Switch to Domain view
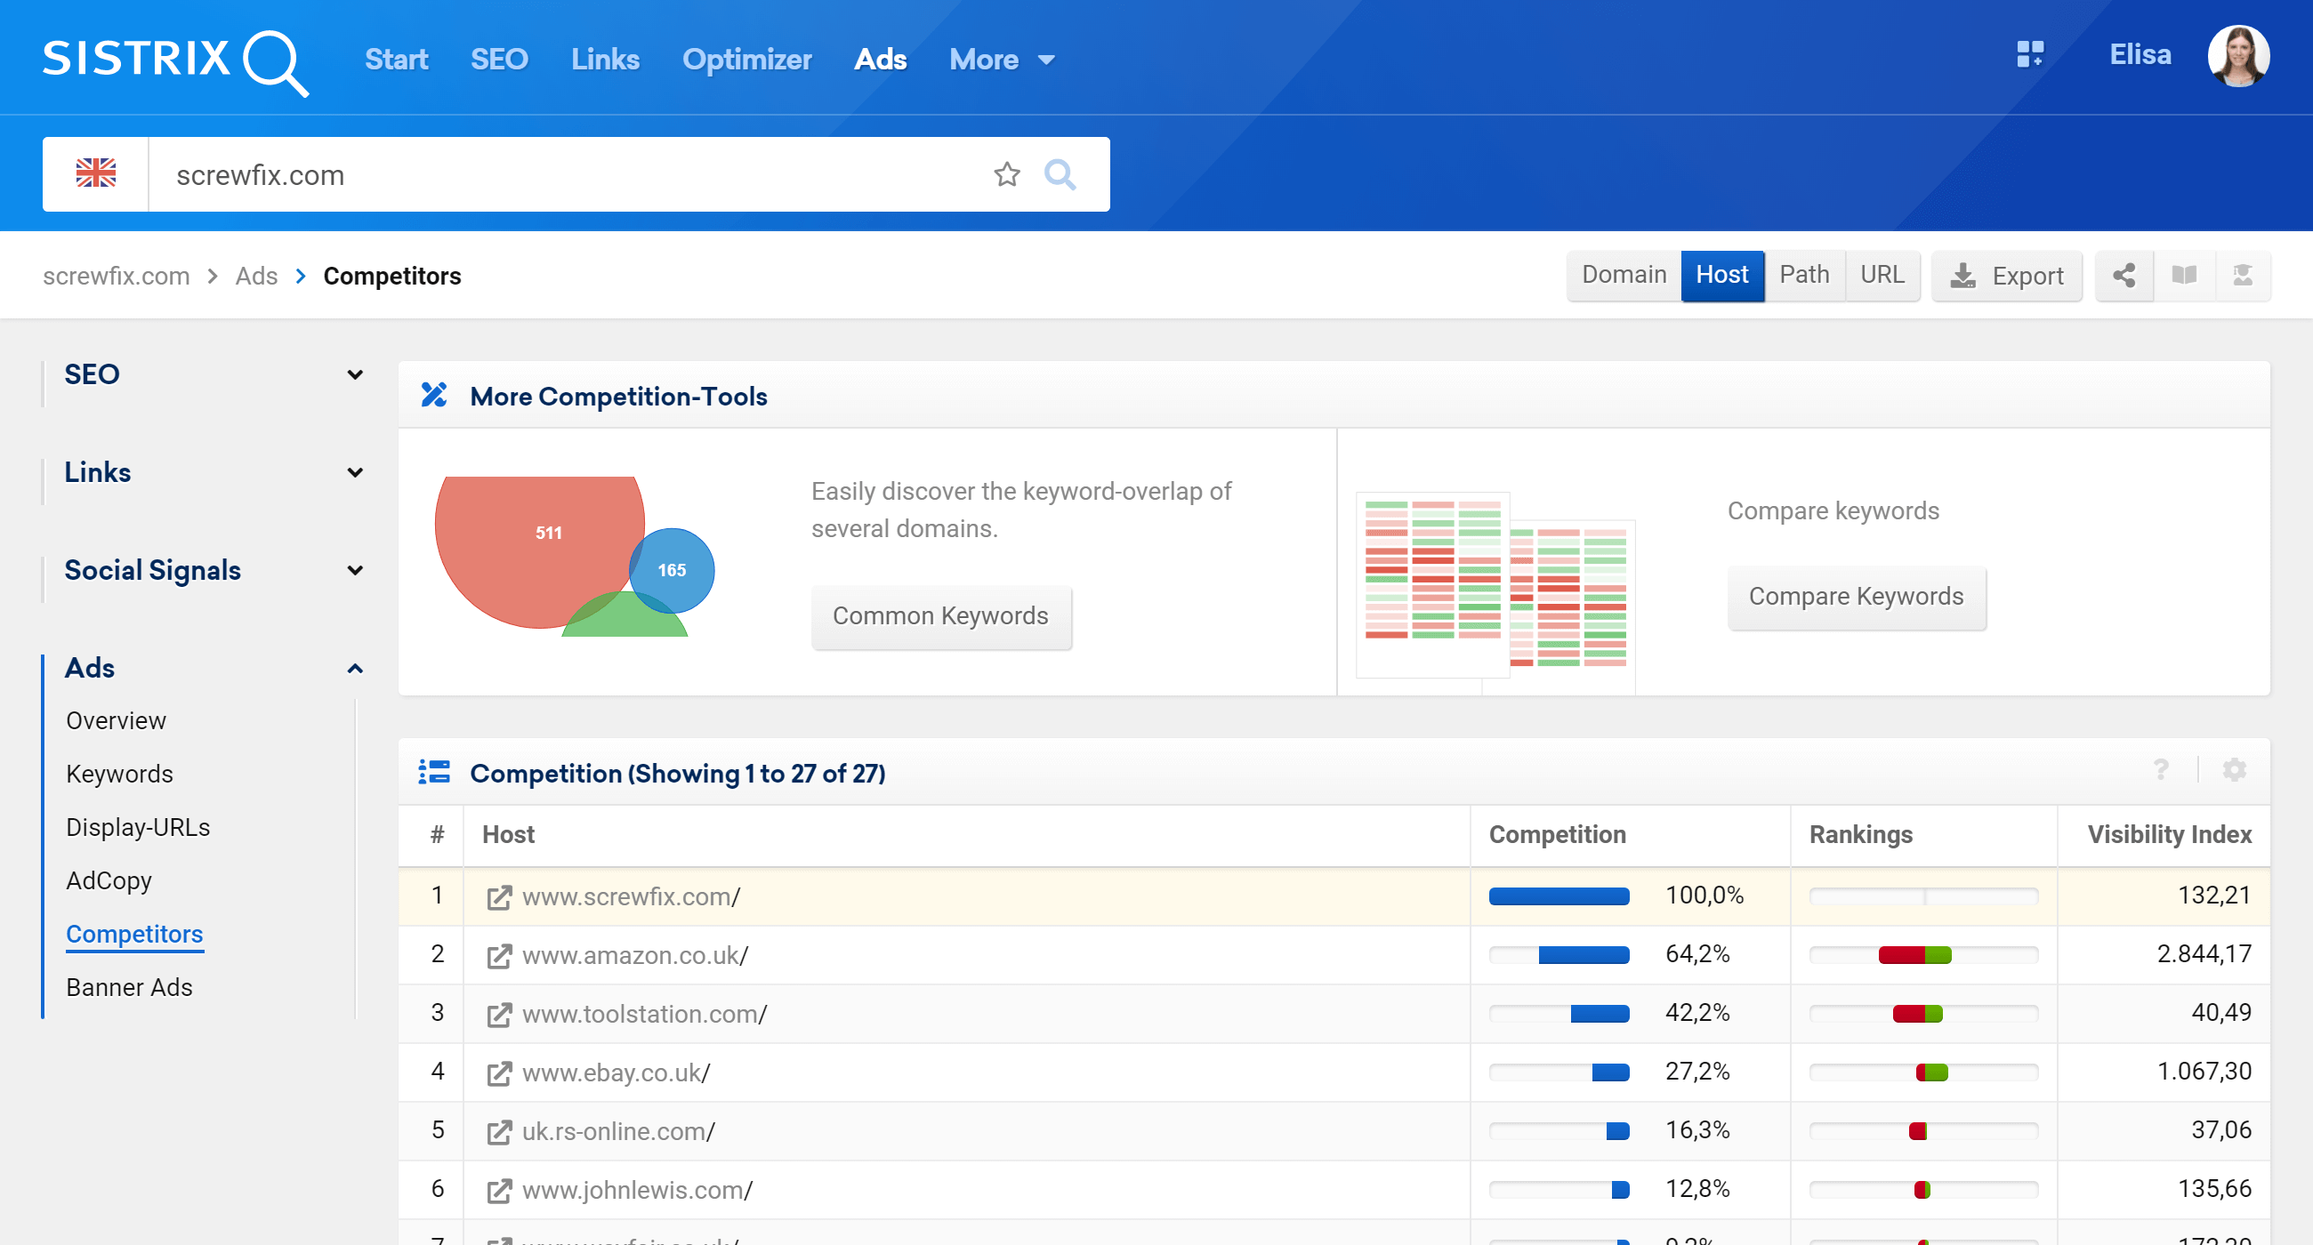The image size is (2313, 1245). click(x=1624, y=276)
